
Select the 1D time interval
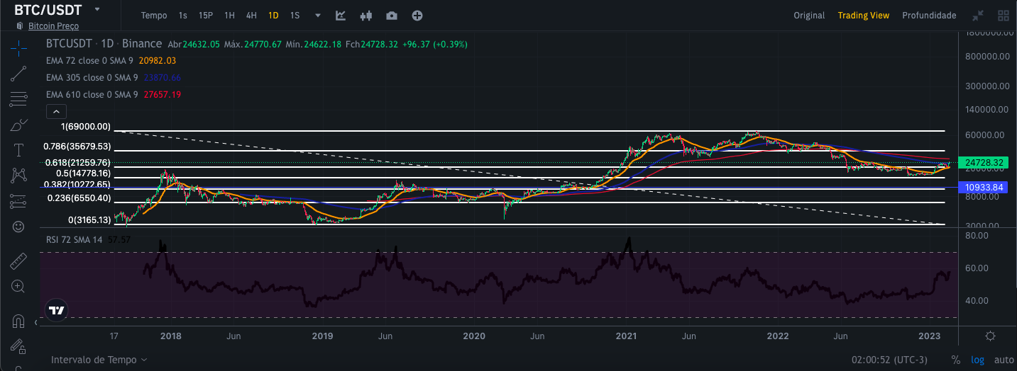pyautogui.click(x=273, y=15)
